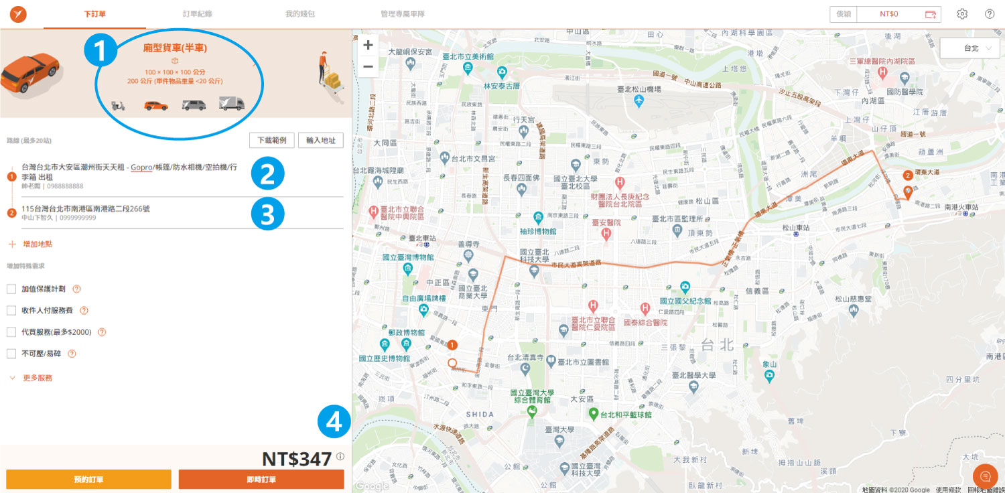Show help for 收件人付服務費
1005x493 pixels.
[x=84, y=311]
